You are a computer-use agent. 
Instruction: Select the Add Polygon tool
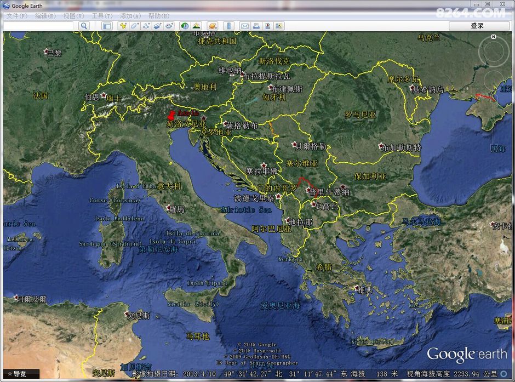click(x=135, y=26)
